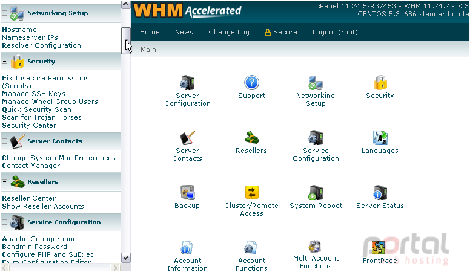The width and height of the screenshot is (470, 272).
Task: Go to Home in top navigation
Action: pyautogui.click(x=150, y=32)
